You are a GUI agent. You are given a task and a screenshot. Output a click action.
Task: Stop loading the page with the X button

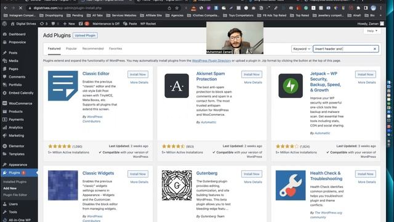20,8
